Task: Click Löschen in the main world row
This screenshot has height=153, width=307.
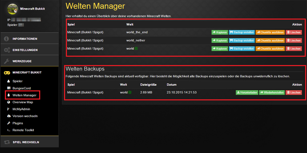Action: 294,49
